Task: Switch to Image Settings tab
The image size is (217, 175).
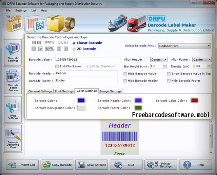Action: pos(111,91)
